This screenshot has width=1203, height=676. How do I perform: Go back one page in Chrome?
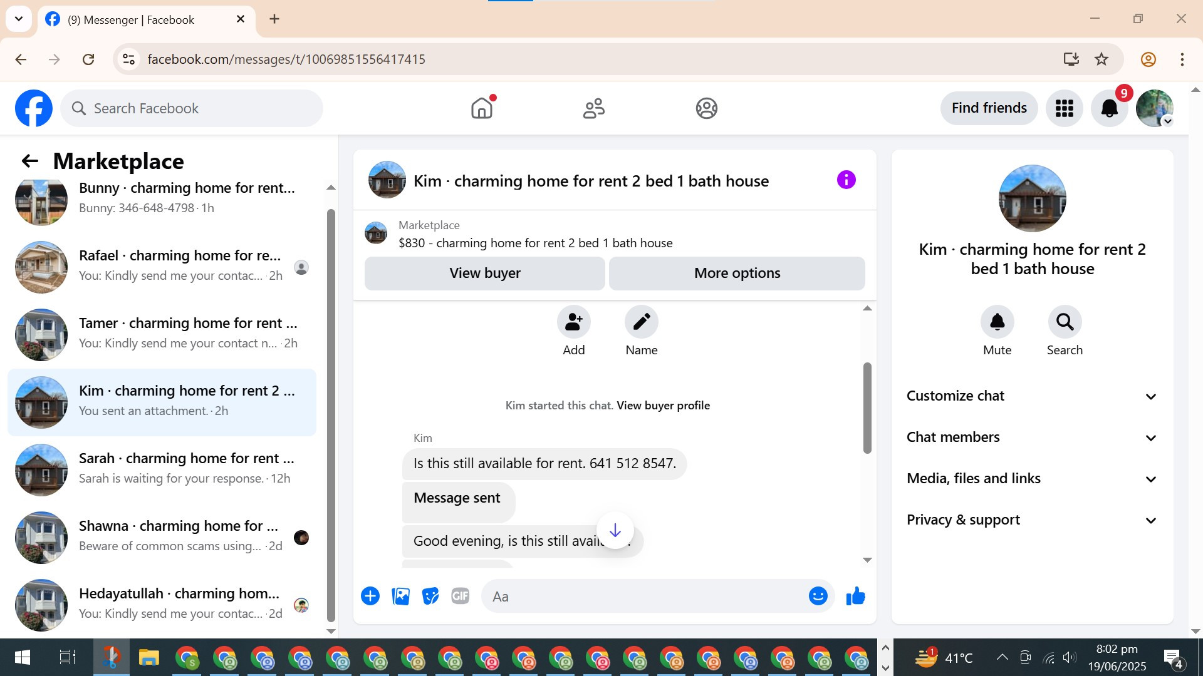21,59
